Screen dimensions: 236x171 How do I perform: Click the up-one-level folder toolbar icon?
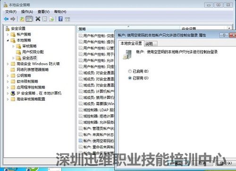point(22,19)
